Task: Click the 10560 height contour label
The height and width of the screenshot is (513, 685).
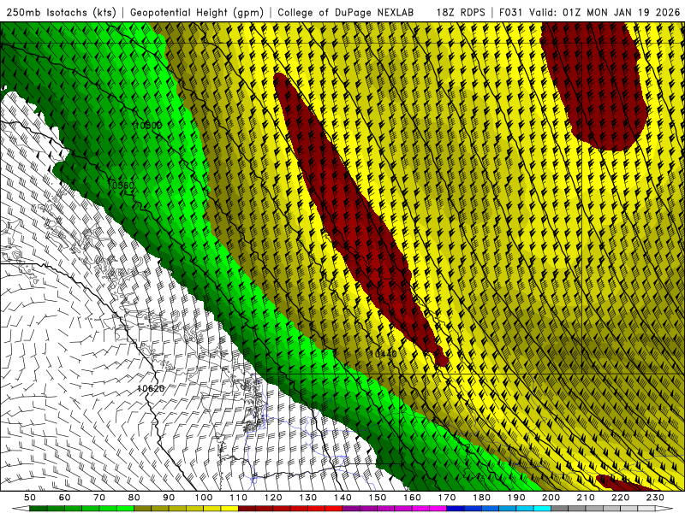Action: (121, 186)
